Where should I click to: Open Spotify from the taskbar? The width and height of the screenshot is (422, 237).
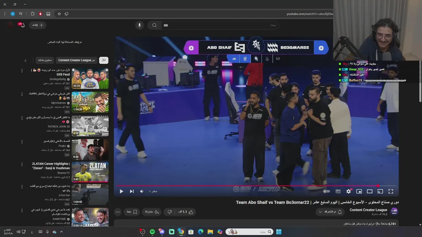[x=152, y=232]
